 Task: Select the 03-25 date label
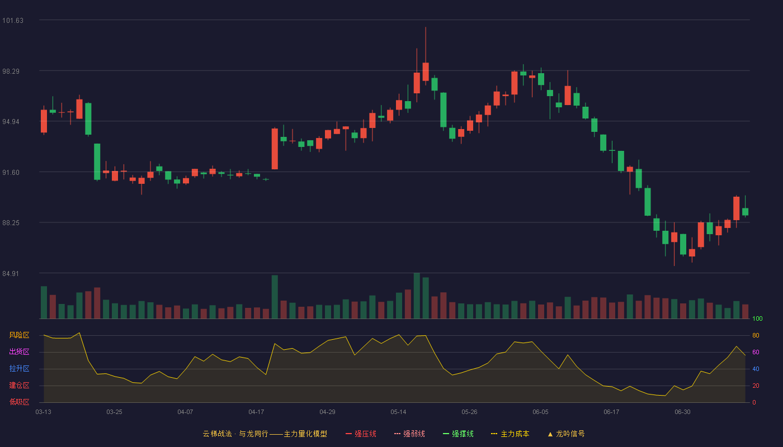pos(114,412)
